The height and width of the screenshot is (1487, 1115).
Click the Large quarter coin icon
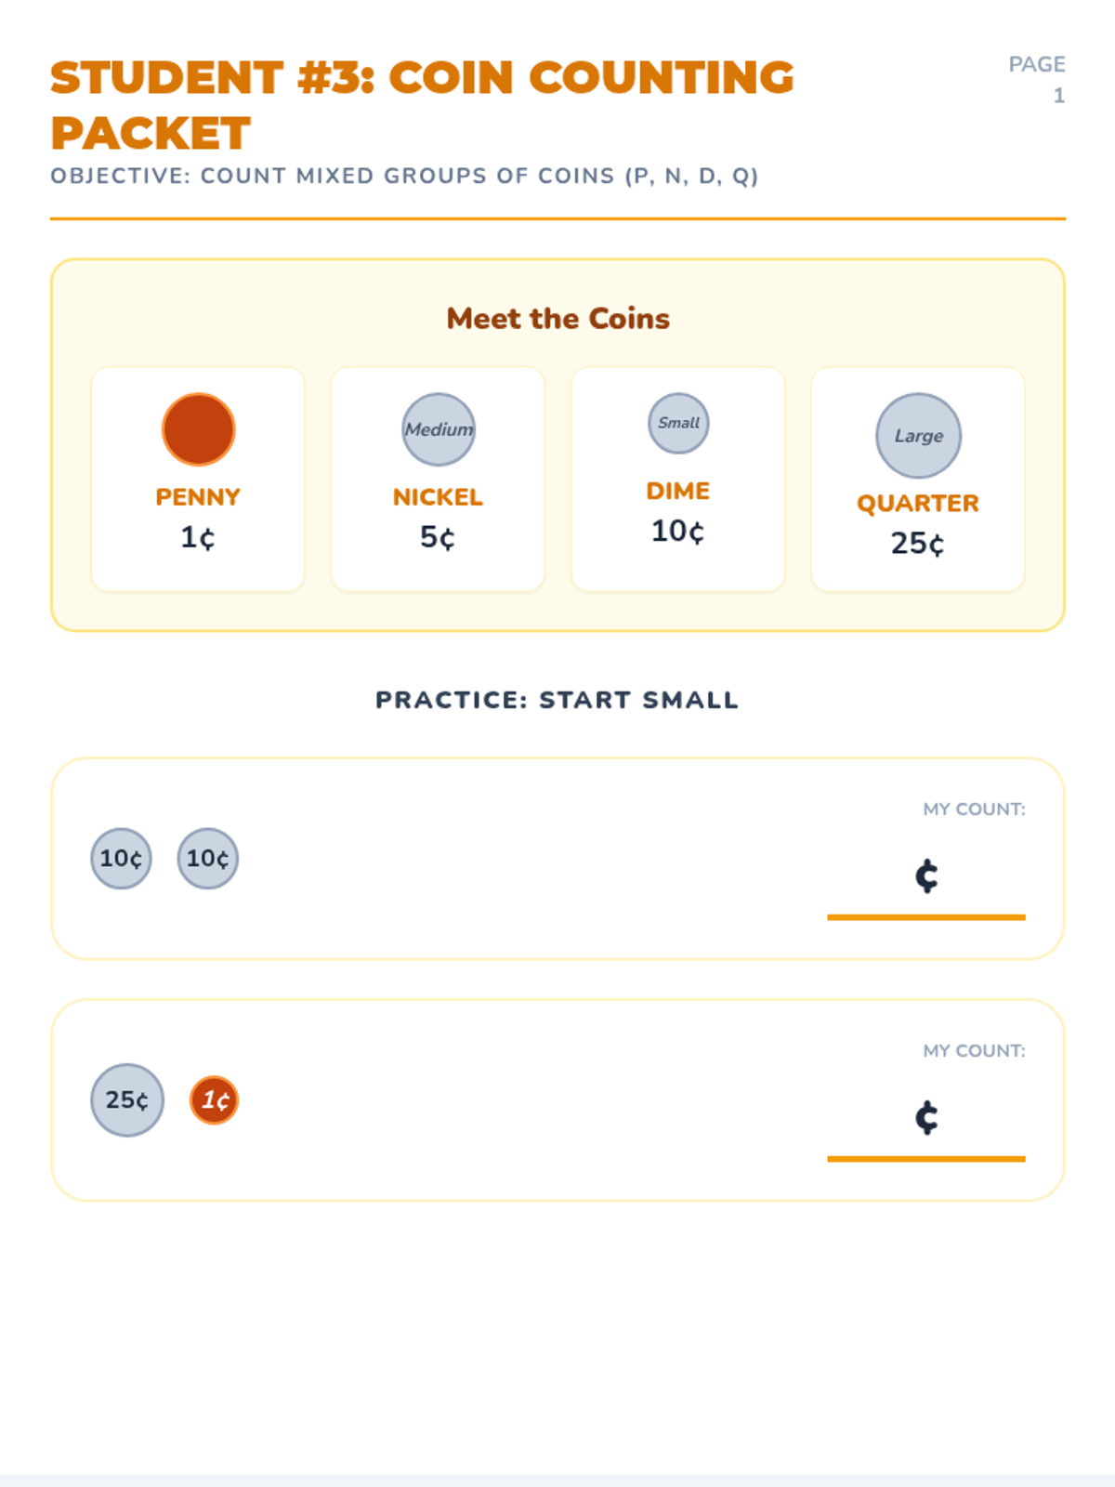tap(918, 436)
